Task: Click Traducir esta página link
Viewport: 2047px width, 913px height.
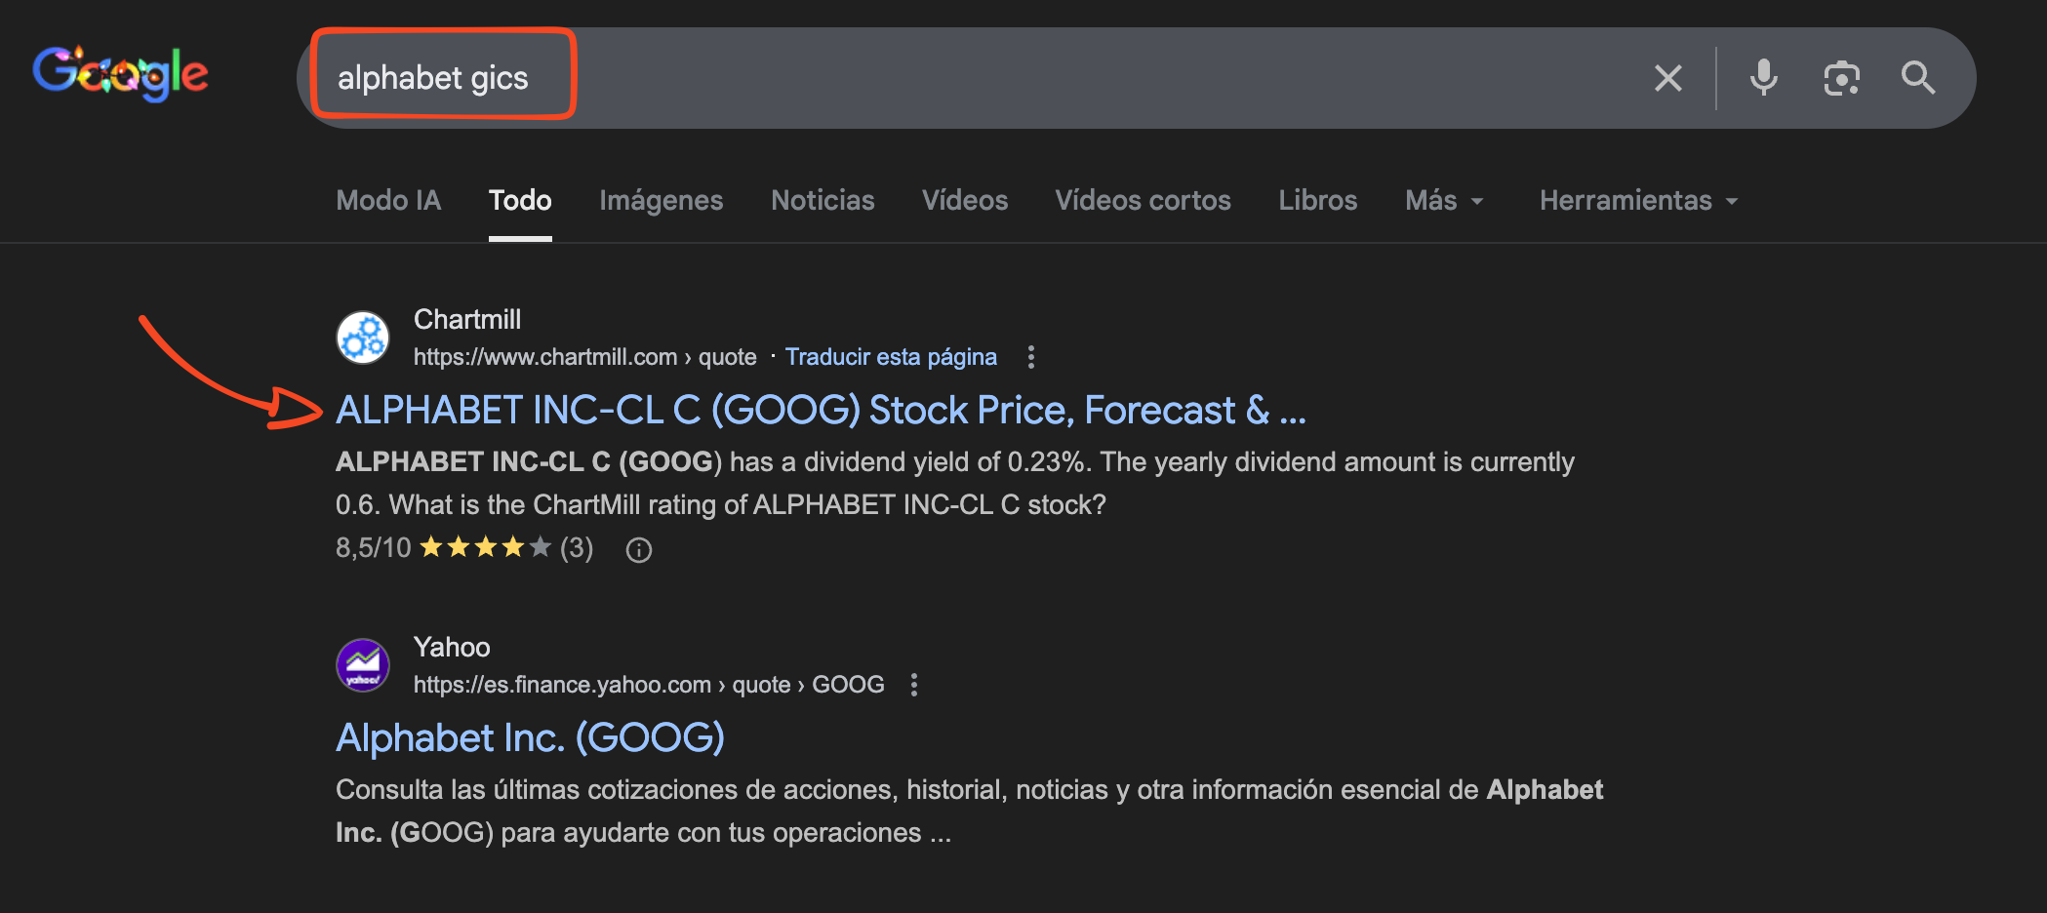Action: (891, 357)
